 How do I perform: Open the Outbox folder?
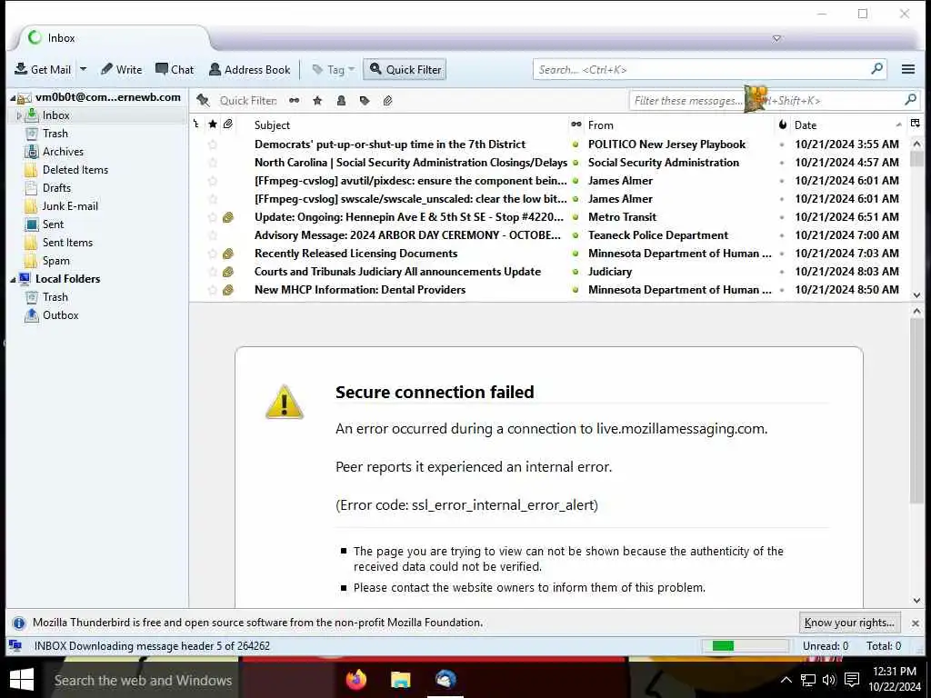60,315
